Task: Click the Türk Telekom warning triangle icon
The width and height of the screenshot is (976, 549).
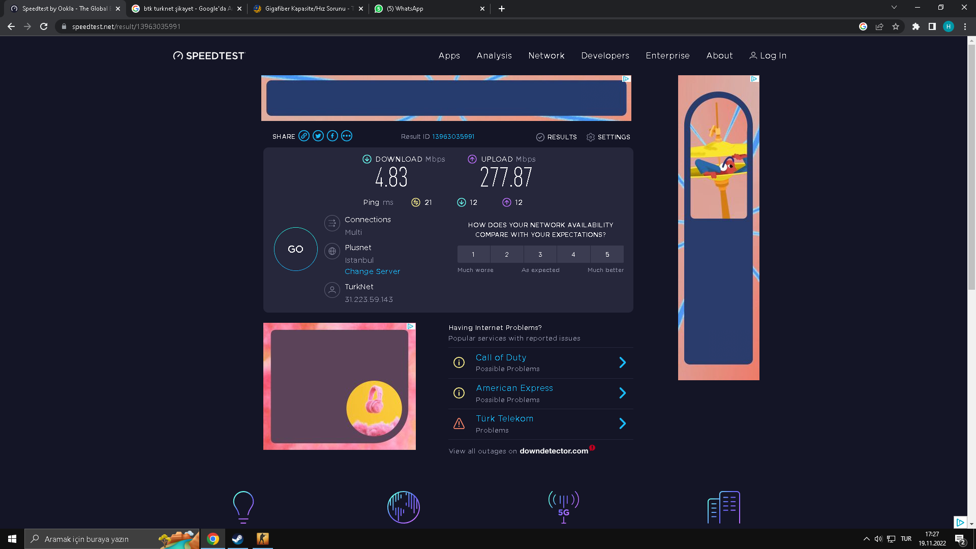Action: click(459, 423)
